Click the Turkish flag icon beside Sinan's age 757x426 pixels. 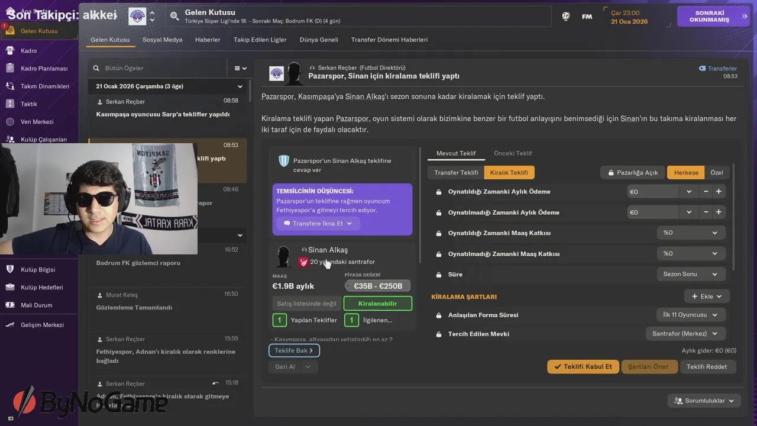303,262
